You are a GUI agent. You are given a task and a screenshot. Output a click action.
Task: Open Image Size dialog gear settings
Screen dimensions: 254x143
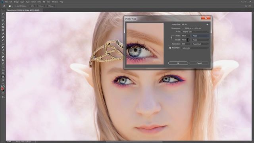point(207,25)
